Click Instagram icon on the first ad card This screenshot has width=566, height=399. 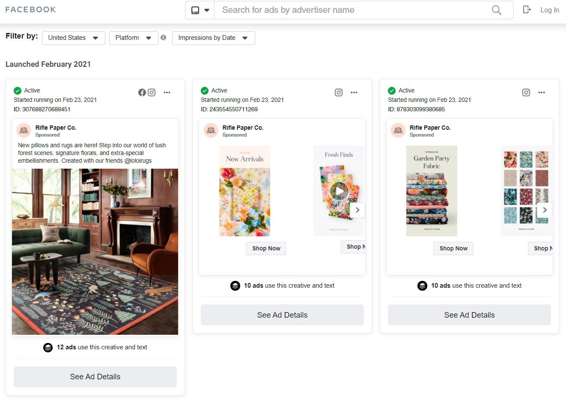coord(152,92)
